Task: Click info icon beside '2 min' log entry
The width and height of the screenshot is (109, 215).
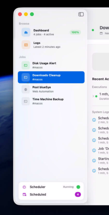Action: (x=94, y=120)
